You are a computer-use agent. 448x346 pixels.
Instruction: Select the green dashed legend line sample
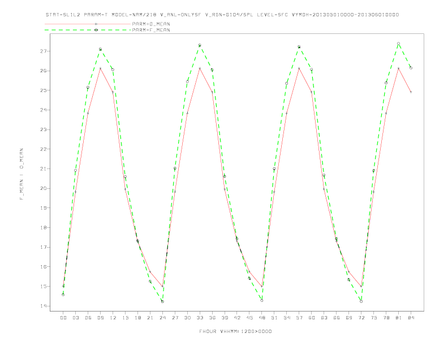pos(88,30)
